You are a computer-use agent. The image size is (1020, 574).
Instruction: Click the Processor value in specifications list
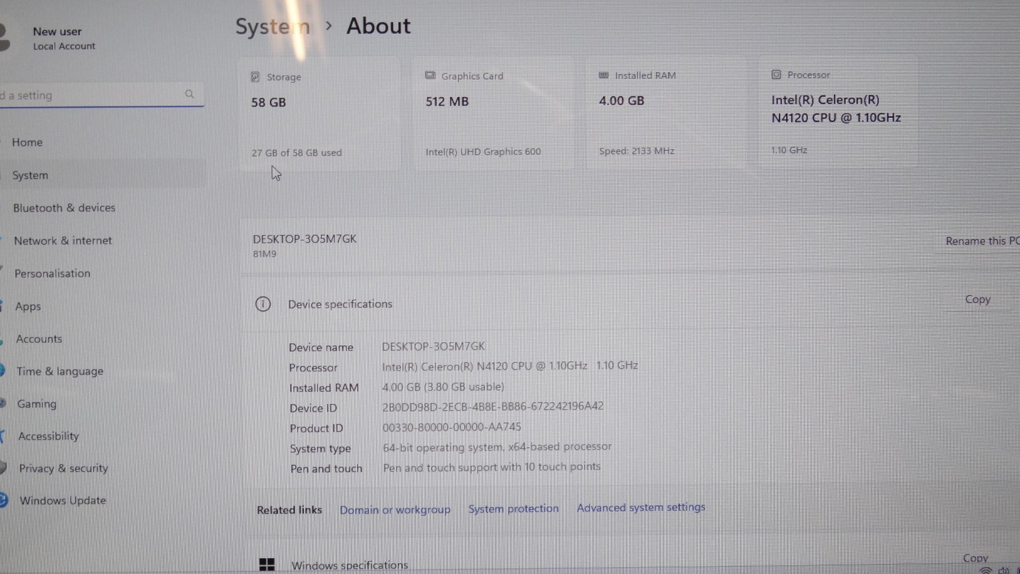pos(510,366)
